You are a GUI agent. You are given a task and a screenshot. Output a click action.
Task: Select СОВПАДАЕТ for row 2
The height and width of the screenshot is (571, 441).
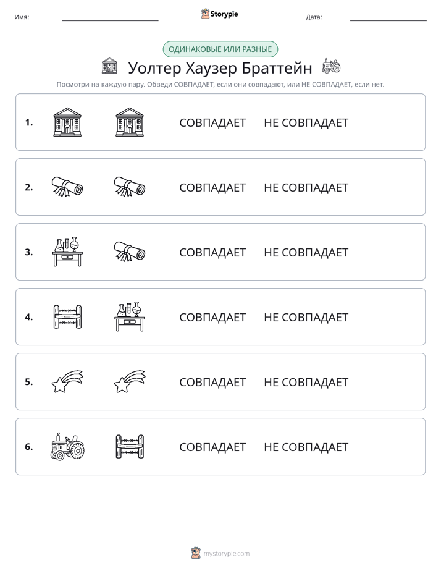coord(212,187)
